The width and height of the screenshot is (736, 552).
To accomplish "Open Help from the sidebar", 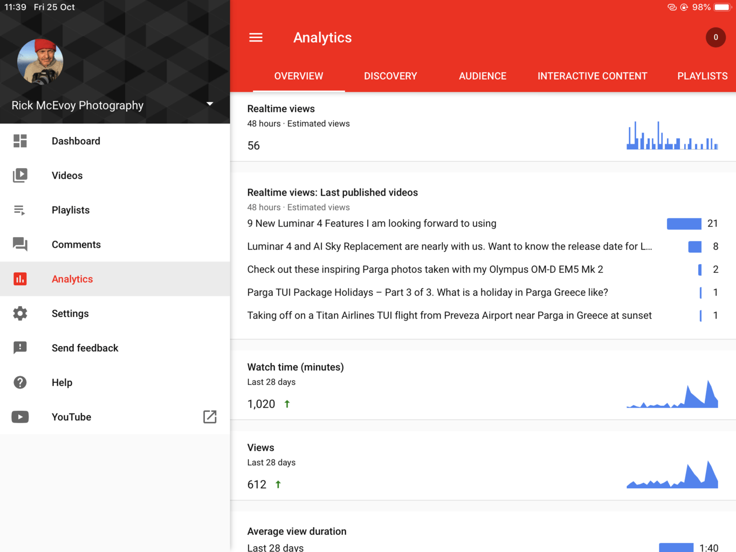I will click(115, 382).
